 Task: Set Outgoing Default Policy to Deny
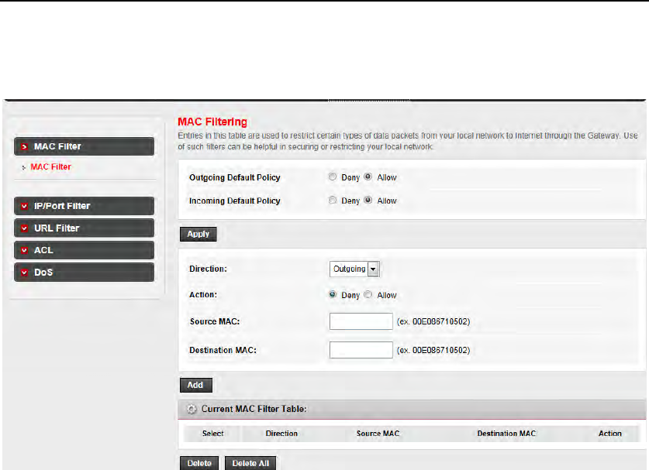point(333,177)
